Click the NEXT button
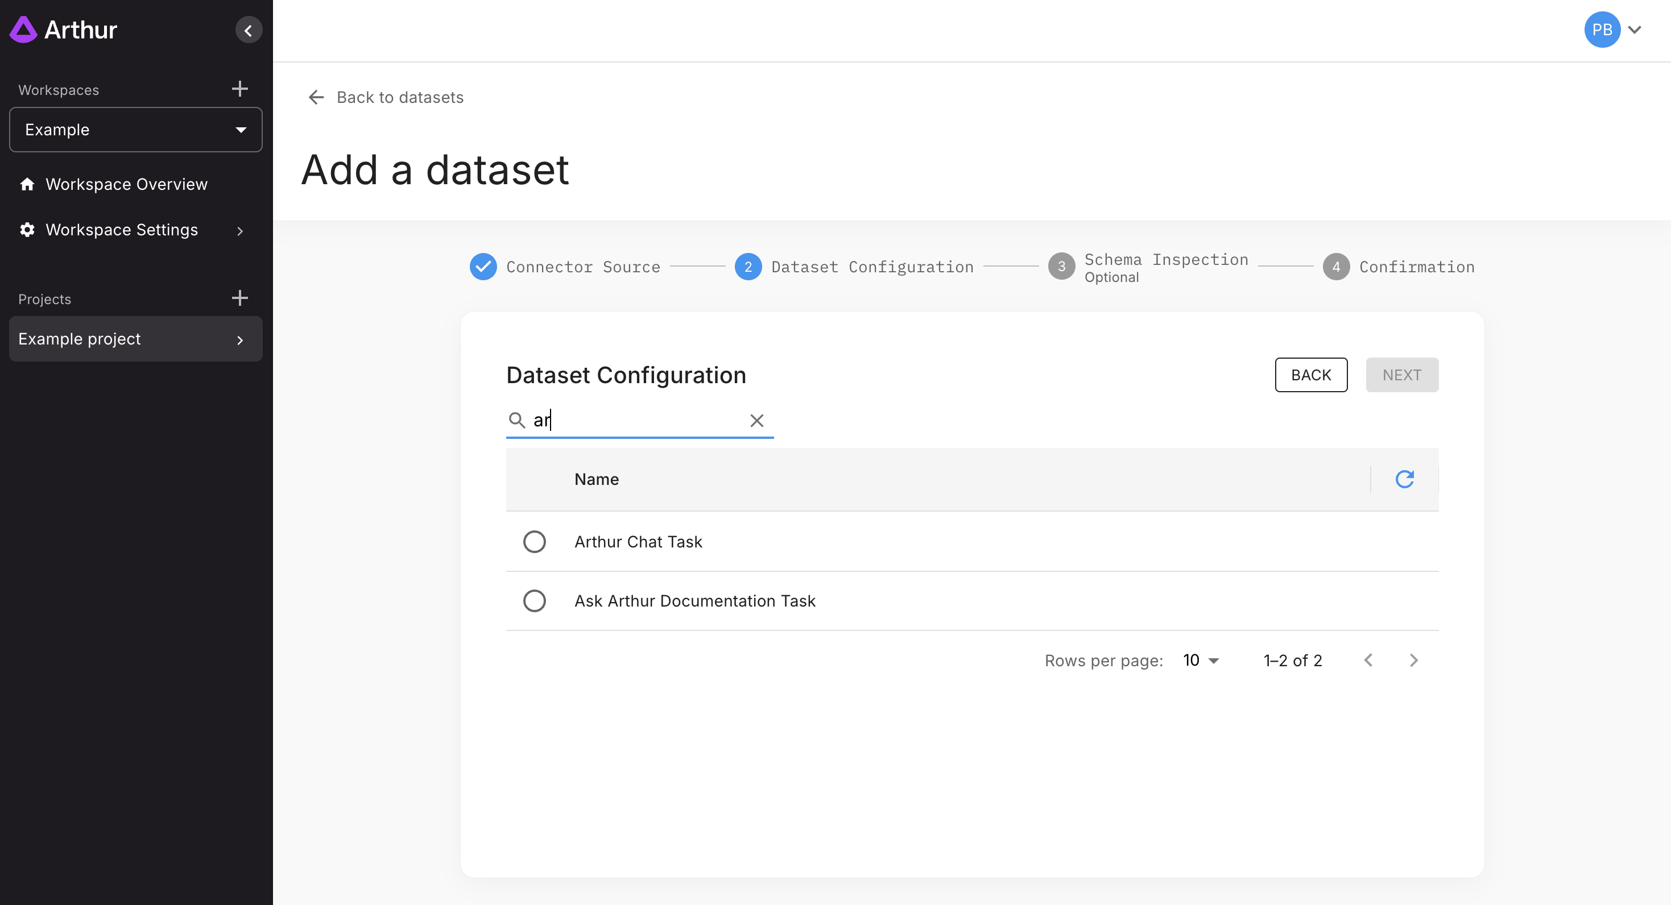The width and height of the screenshot is (1671, 905). pyautogui.click(x=1401, y=375)
